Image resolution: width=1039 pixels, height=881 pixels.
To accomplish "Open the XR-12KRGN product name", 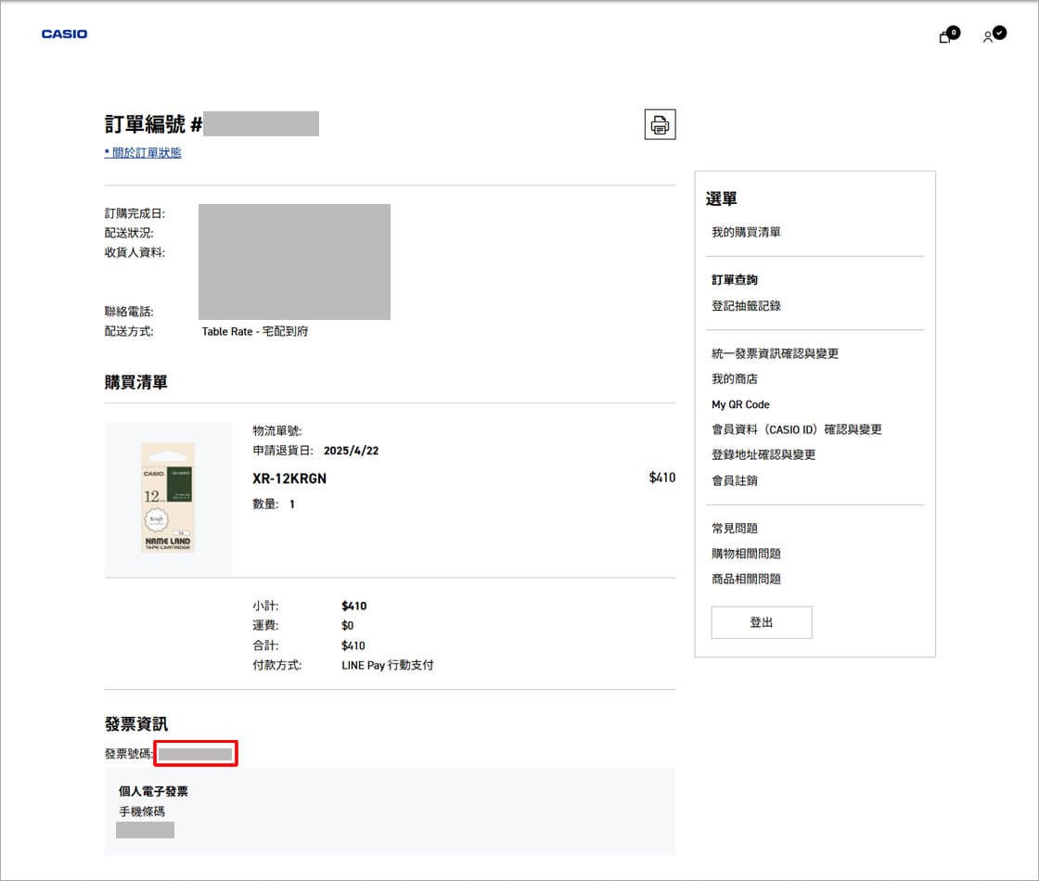I will coord(289,479).
